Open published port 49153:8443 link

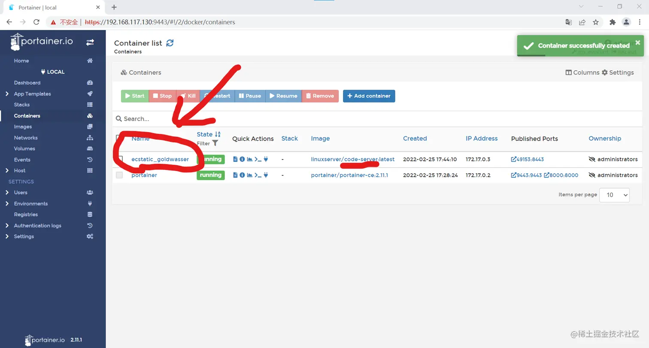coord(527,159)
